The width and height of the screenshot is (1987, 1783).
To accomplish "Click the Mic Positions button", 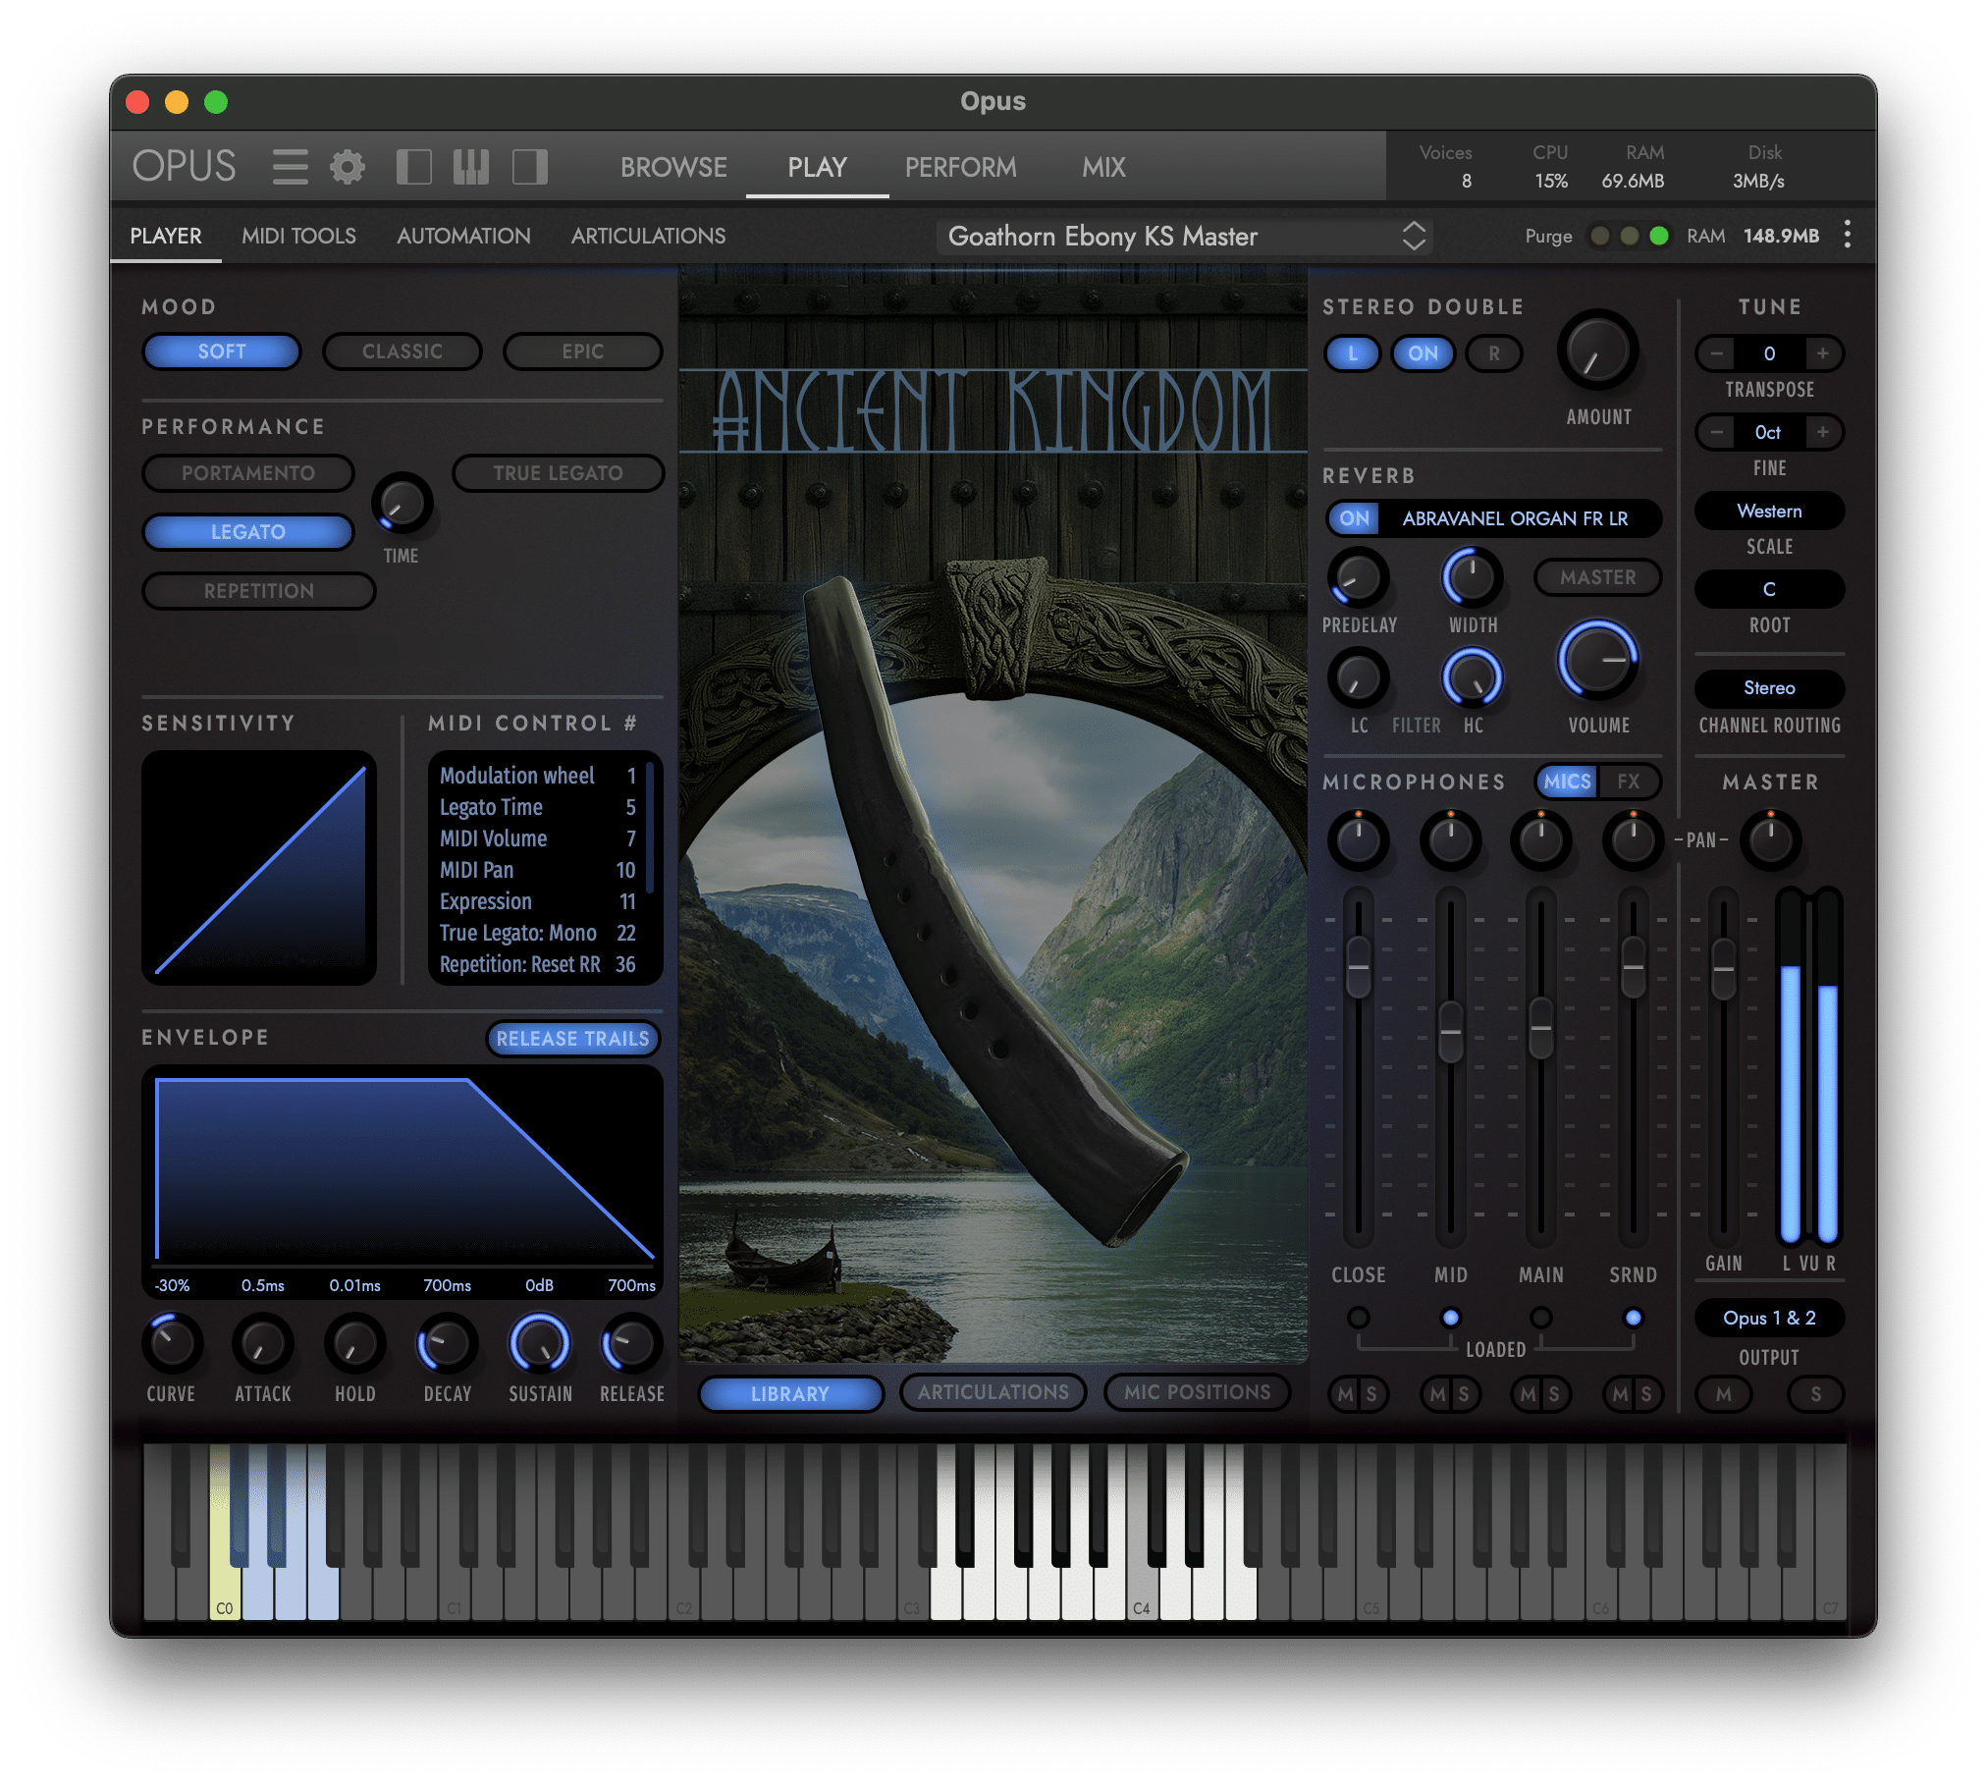I will click(x=1197, y=1391).
